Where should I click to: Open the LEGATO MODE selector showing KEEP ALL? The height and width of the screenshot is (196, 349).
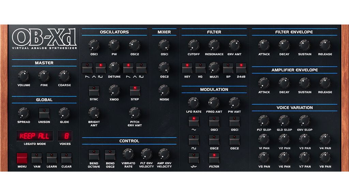35,136
